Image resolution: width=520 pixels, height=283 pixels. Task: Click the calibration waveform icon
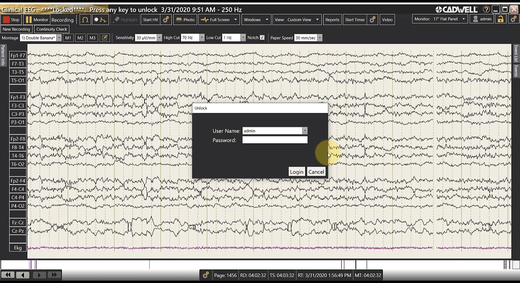click(100, 20)
